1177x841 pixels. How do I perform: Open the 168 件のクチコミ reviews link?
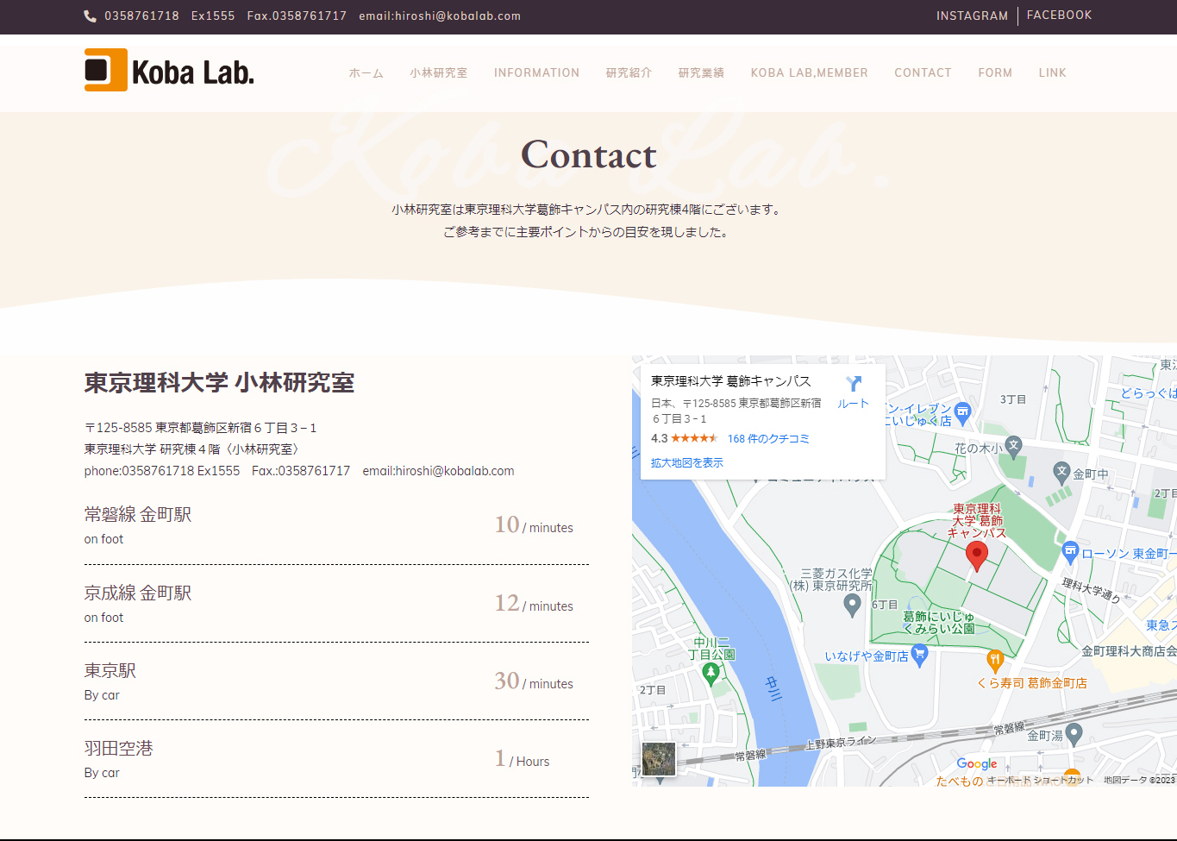click(x=768, y=439)
